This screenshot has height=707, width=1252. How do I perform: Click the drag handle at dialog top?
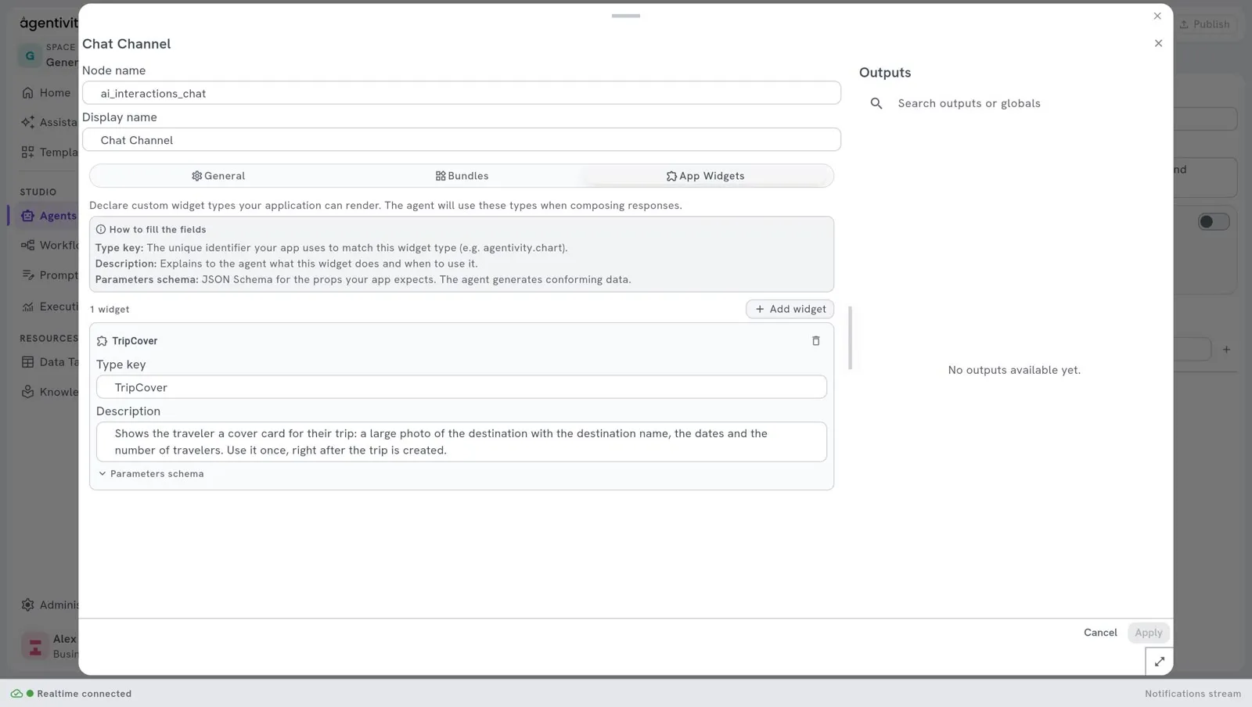(626, 16)
